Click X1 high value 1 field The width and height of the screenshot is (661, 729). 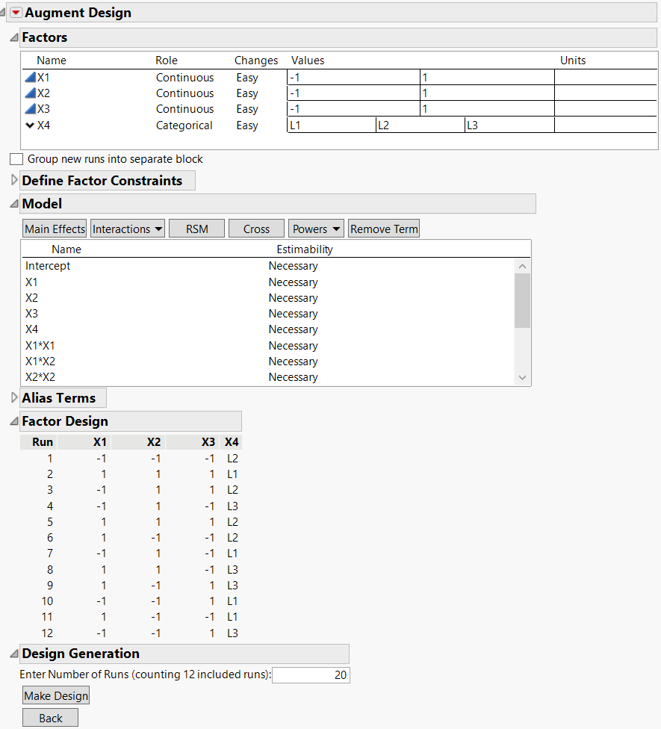(x=487, y=77)
